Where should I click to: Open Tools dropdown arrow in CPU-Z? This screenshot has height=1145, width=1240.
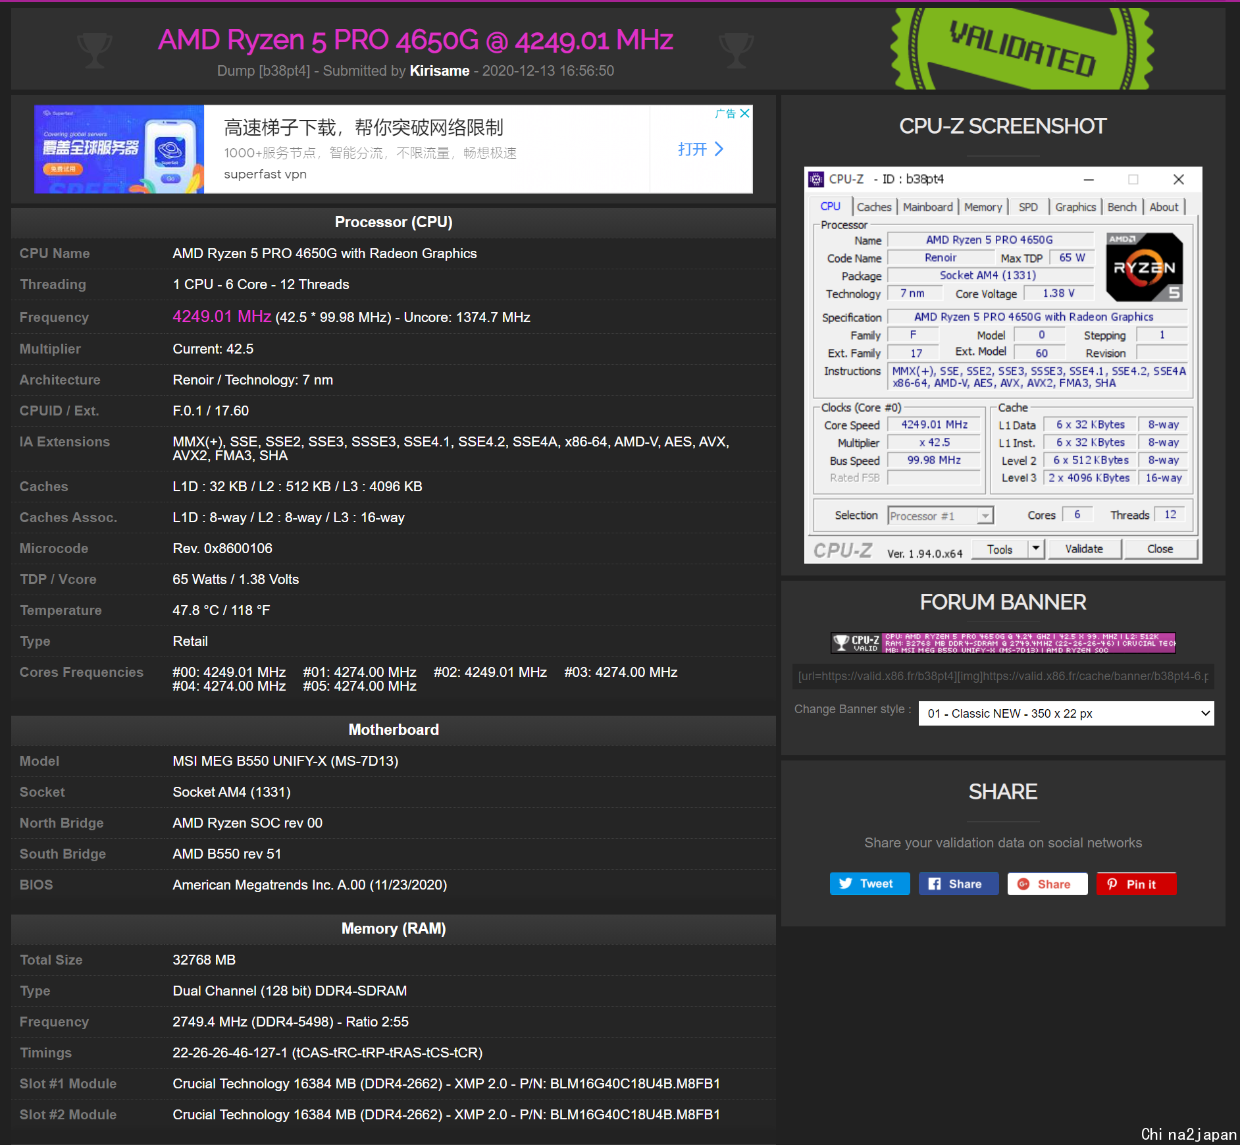[1036, 548]
